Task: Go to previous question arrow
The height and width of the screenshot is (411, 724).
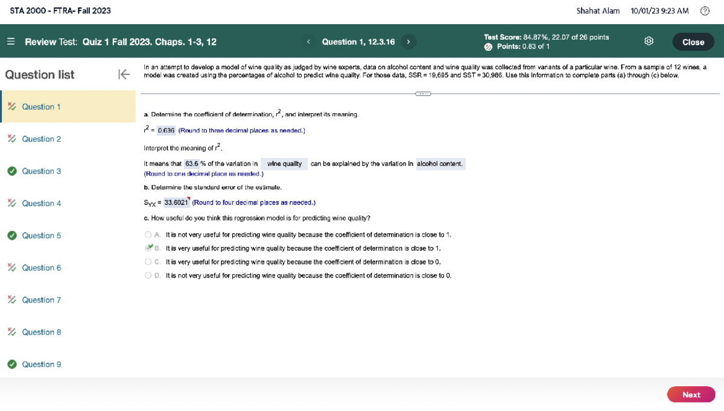Action: [x=308, y=42]
